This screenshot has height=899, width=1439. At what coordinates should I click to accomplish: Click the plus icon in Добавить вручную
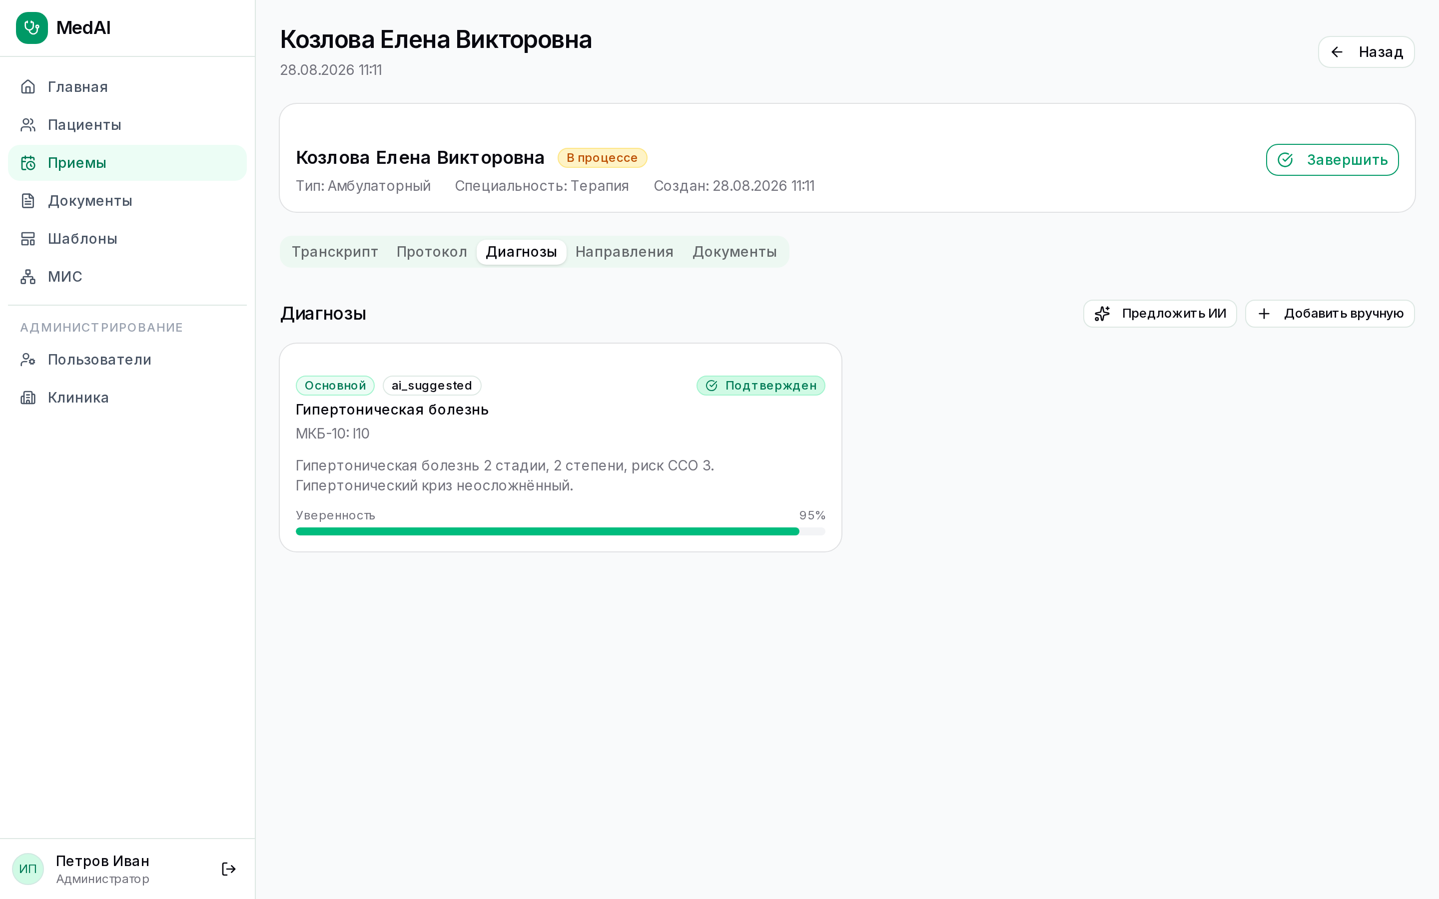[1264, 314]
